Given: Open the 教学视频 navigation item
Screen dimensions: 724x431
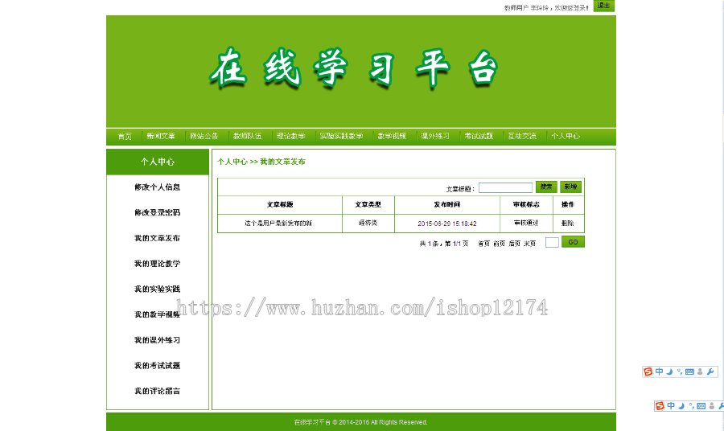Looking at the screenshot, I should (x=392, y=136).
